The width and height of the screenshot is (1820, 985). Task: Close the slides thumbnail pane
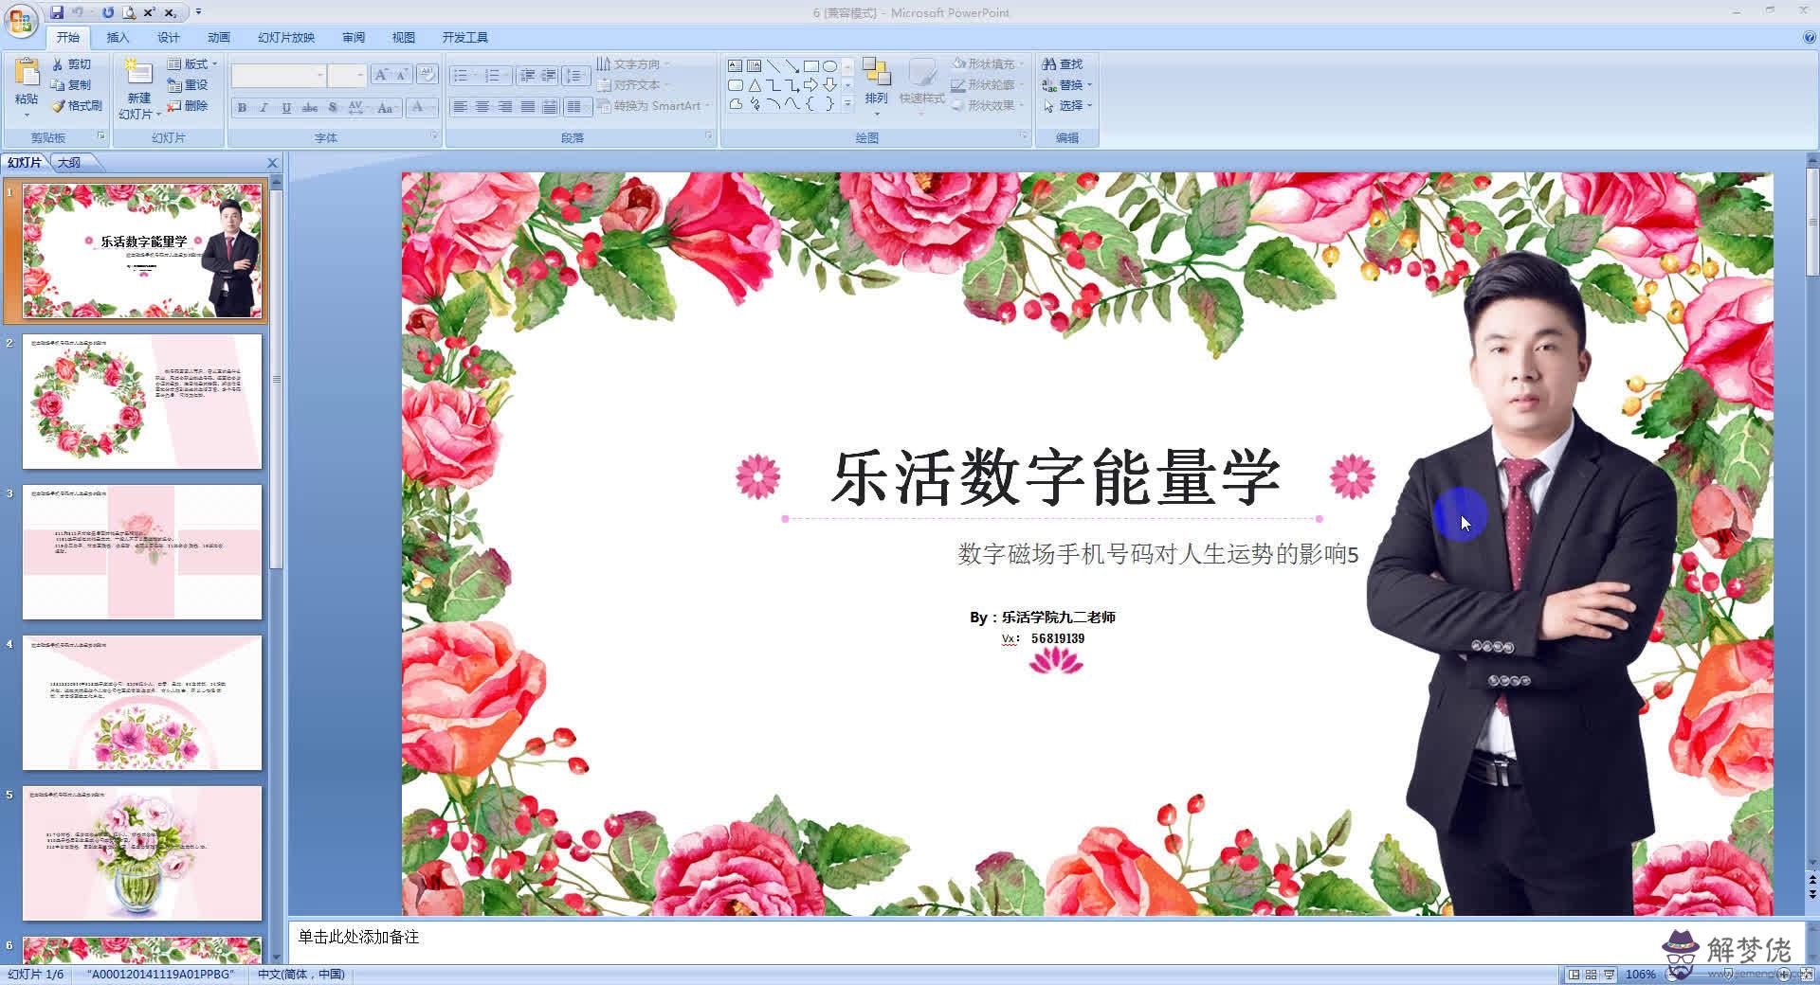pyautogui.click(x=273, y=163)
